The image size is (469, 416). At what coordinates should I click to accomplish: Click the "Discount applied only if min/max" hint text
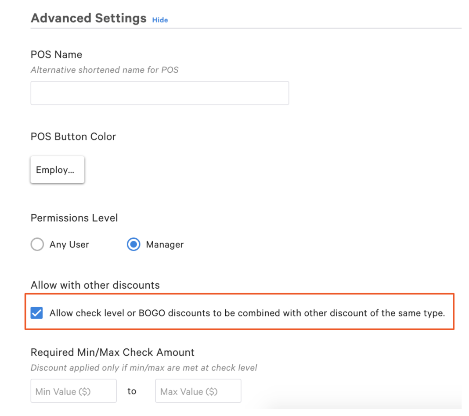click(x=144, y=367)
